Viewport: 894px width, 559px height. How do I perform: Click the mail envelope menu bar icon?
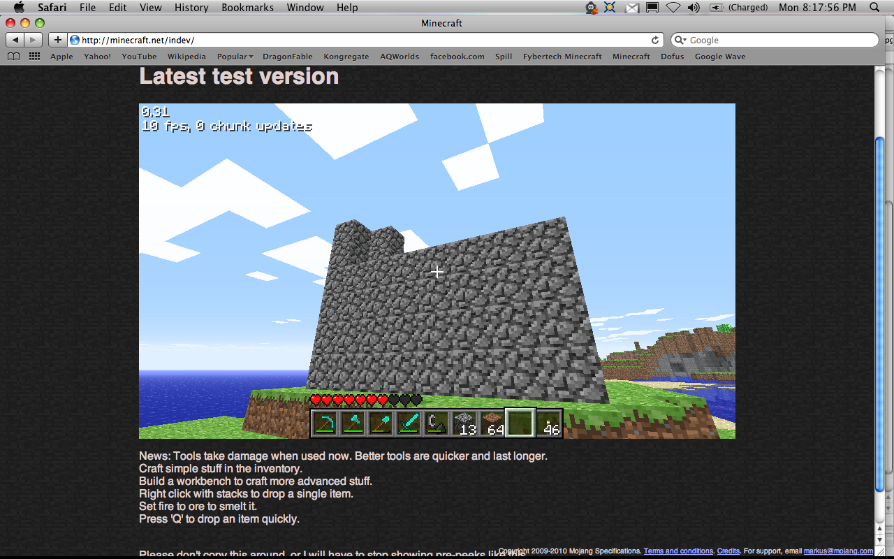coord(632,8)
